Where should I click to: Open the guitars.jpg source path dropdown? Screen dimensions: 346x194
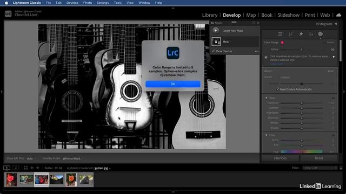pos(103,168)
